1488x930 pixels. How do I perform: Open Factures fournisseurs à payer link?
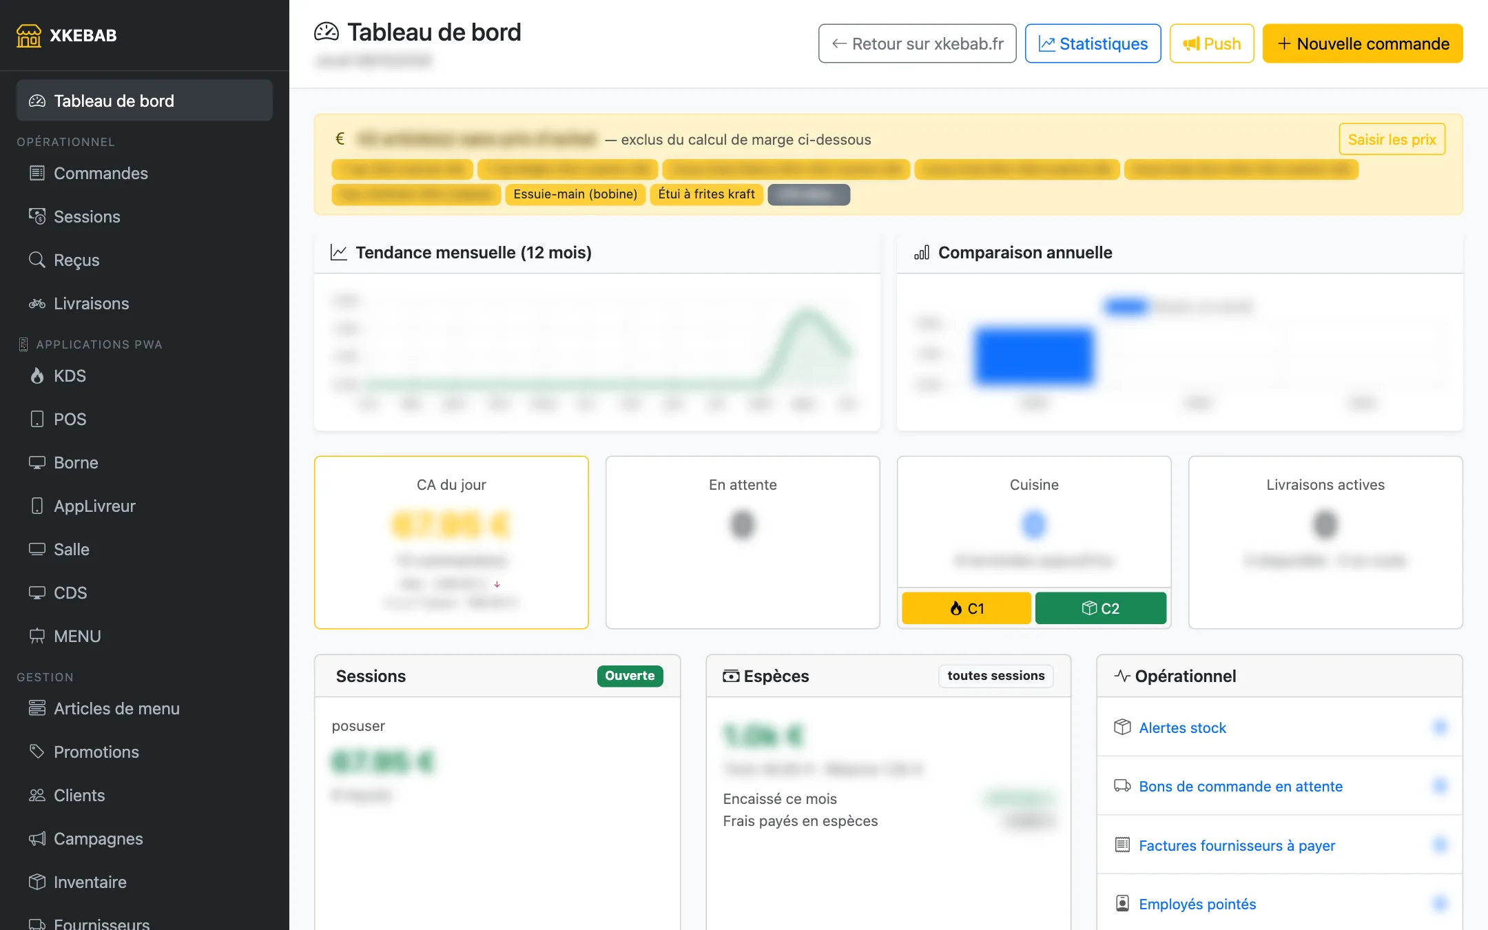pyautogui.click(x=1237, y=845)
